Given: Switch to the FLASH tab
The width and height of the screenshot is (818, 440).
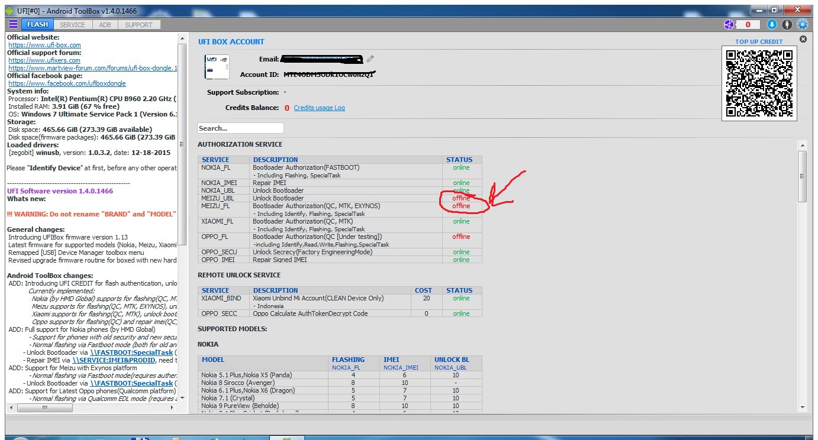Looking at the screenshot, I should click(37, 24).
